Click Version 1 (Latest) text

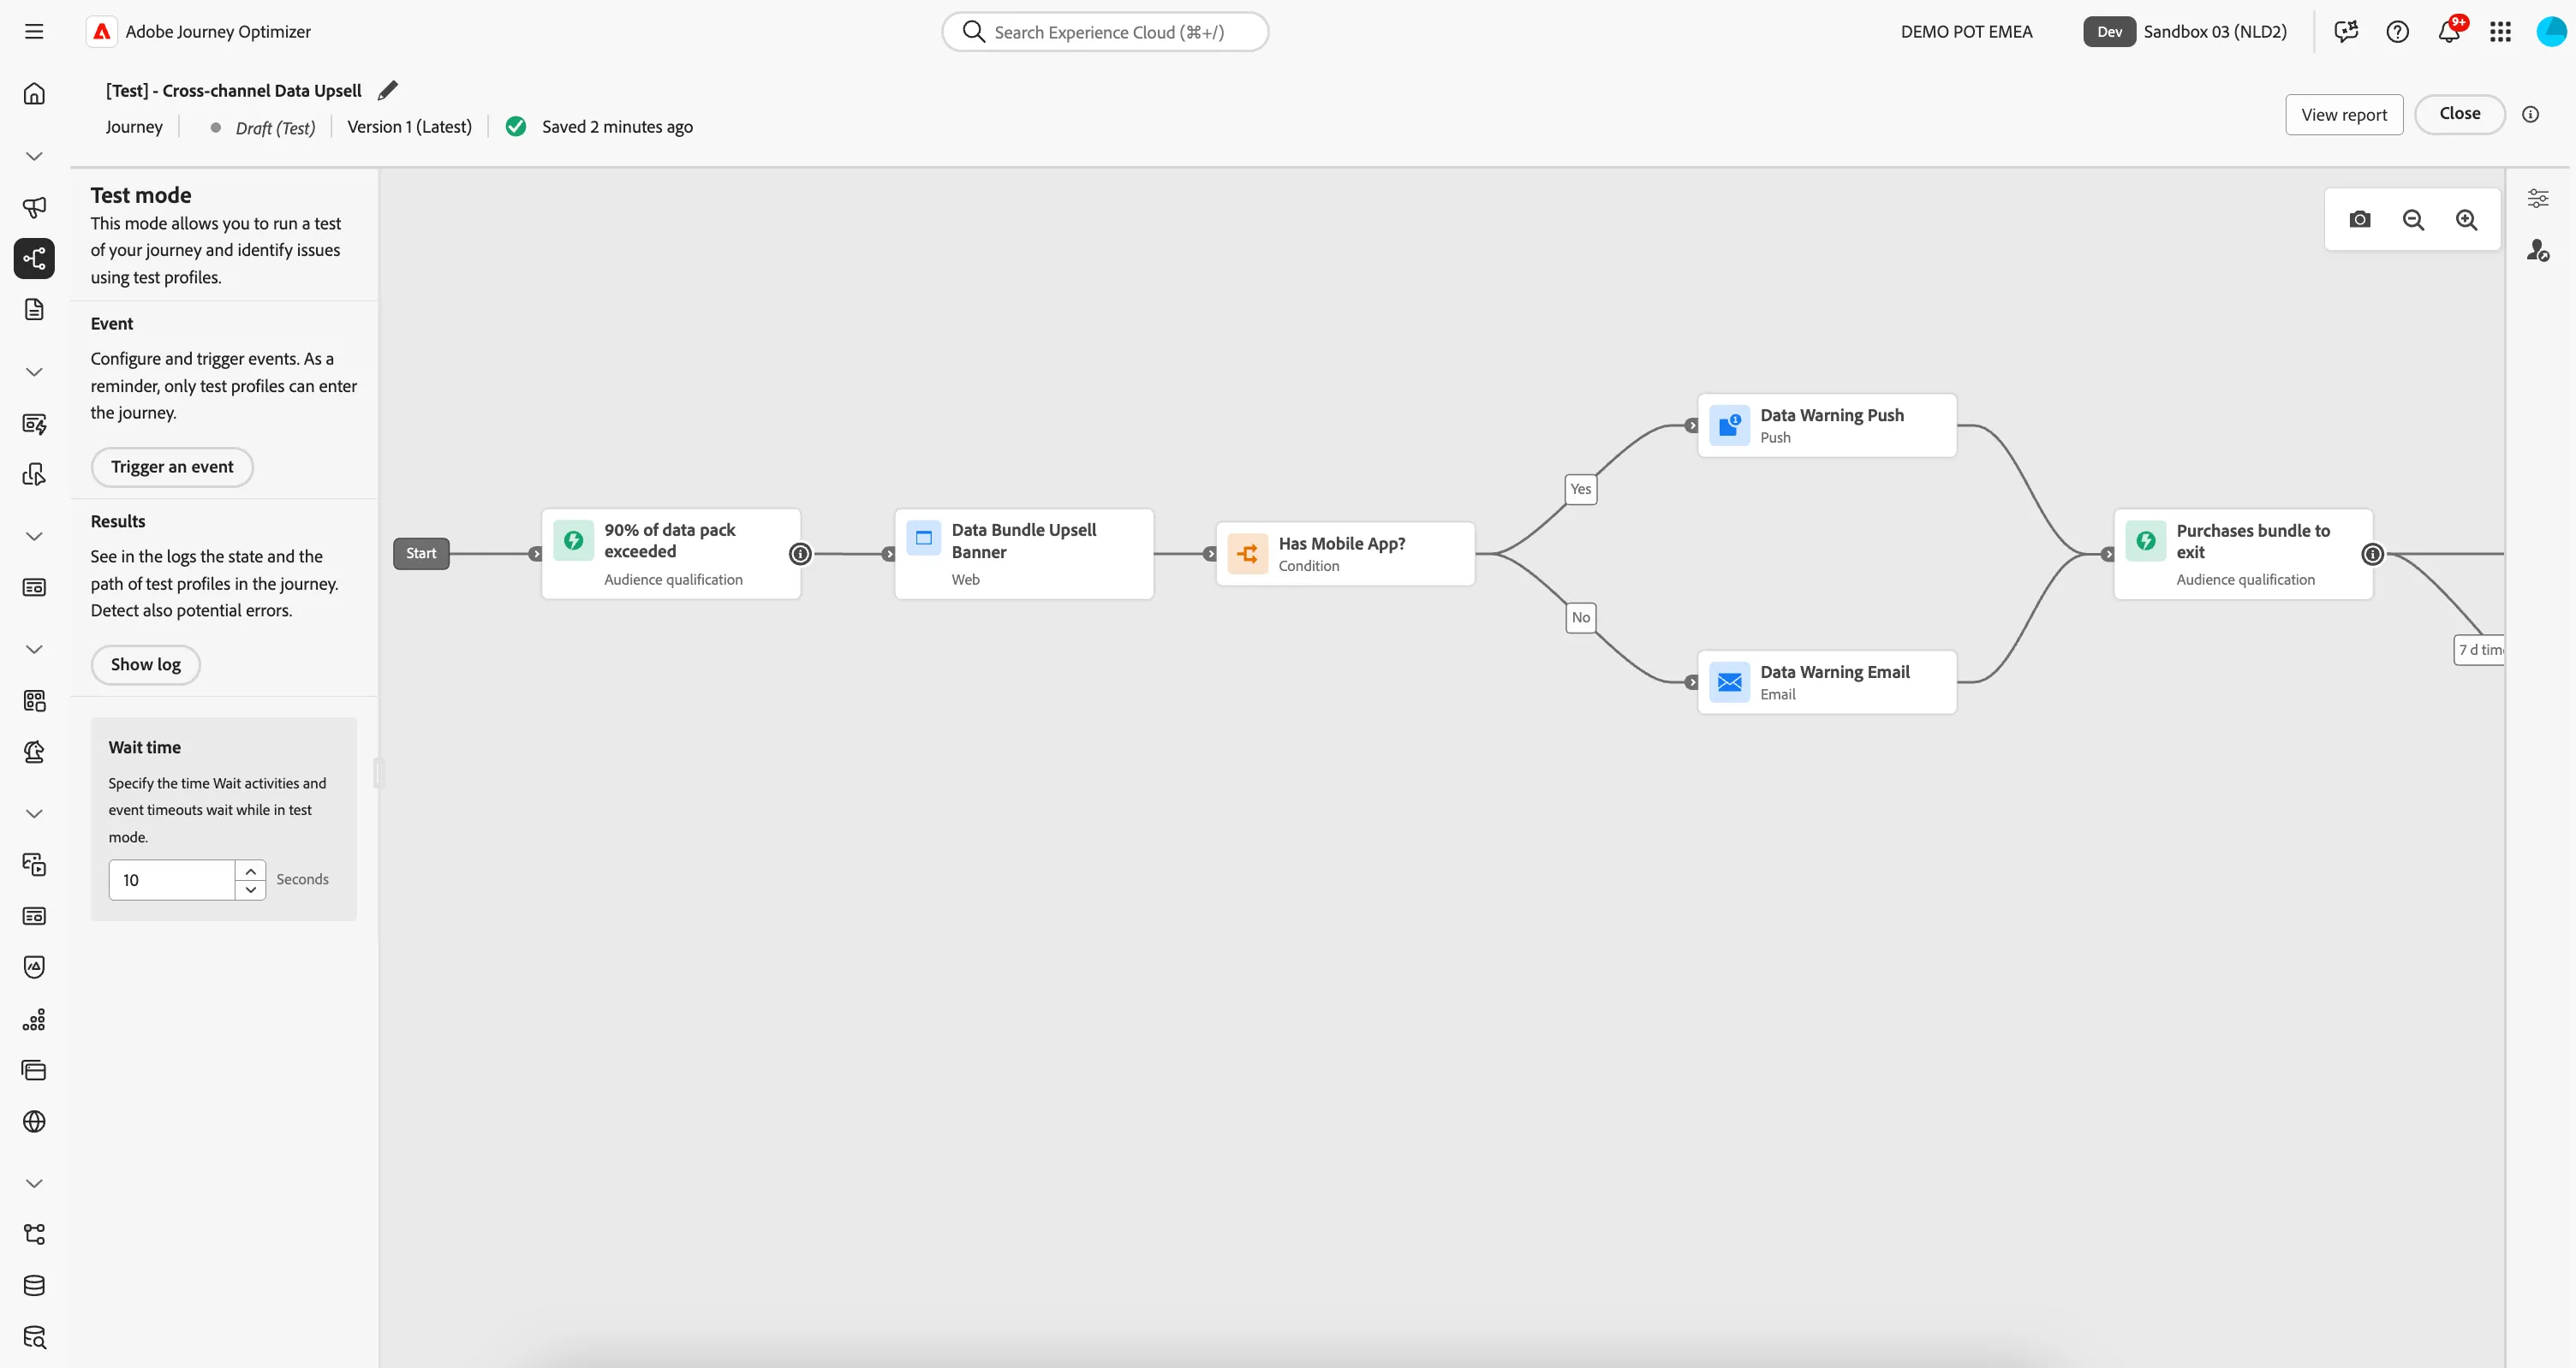pos(409,127)
